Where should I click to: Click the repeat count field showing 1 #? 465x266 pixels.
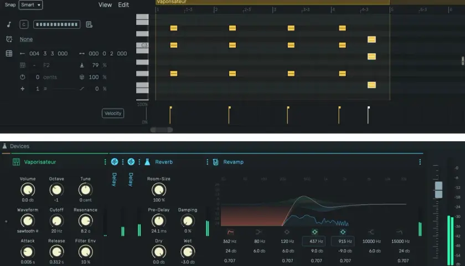click(41, 89)
